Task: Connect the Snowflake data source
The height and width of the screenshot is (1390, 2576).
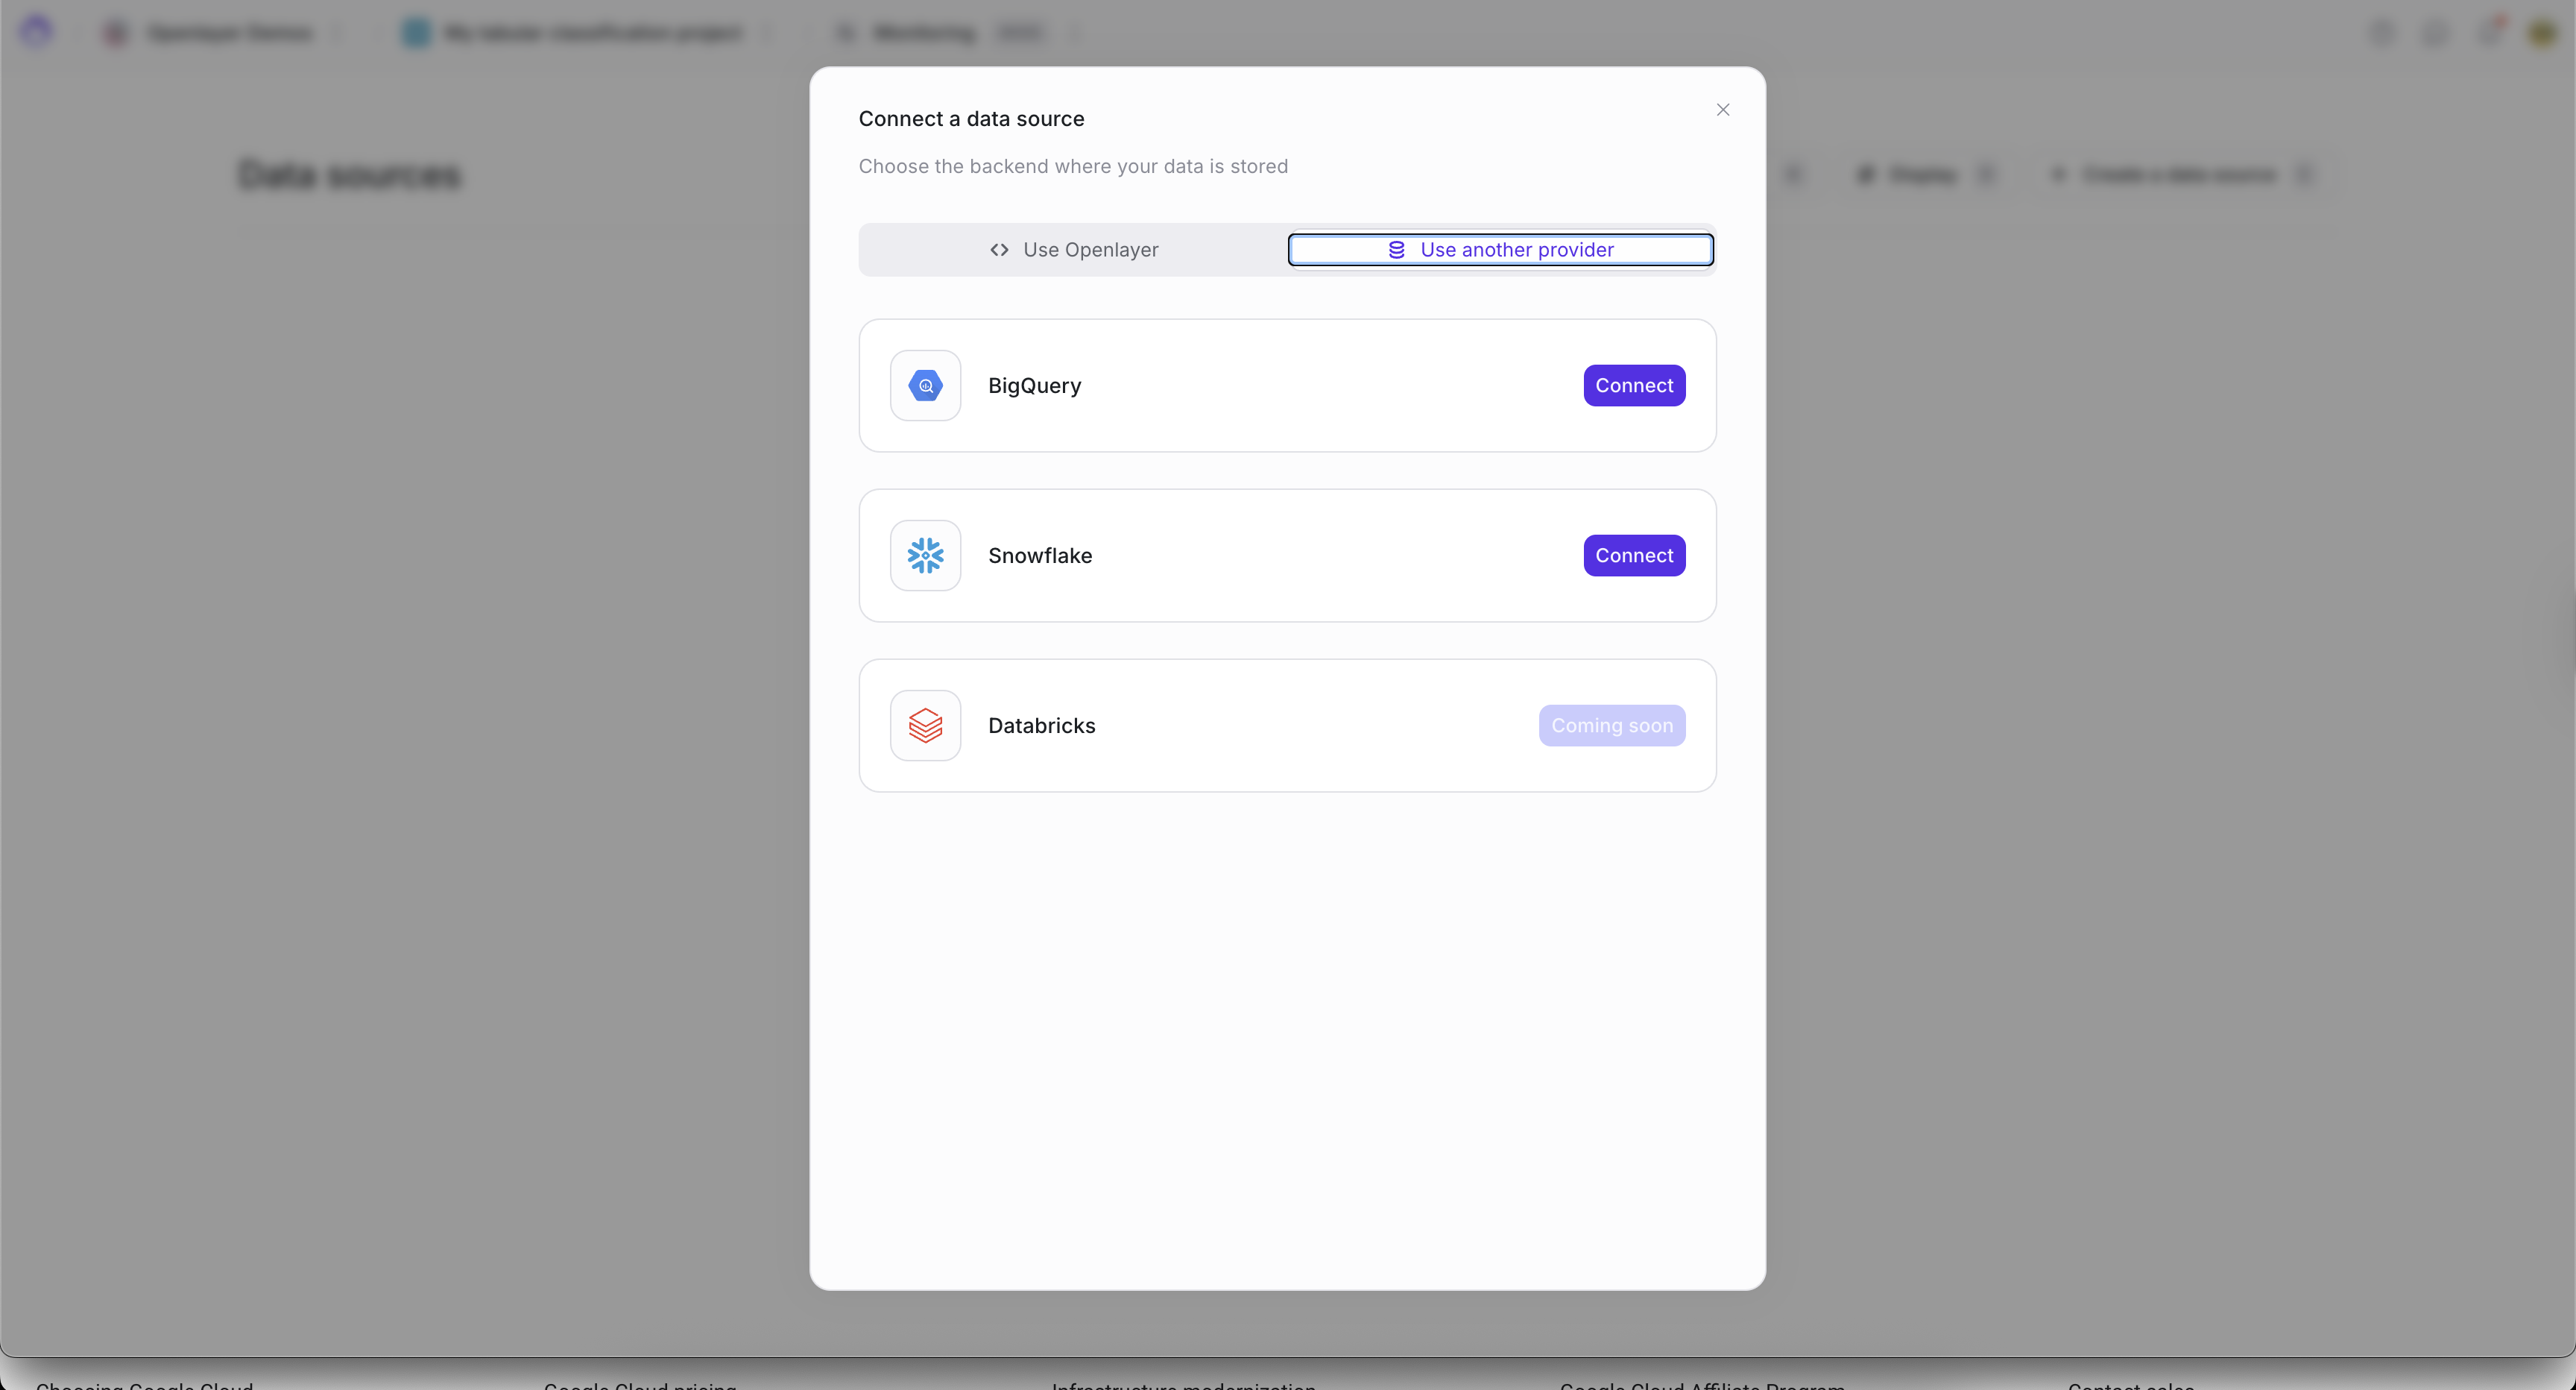Action: click(1633, 556)
